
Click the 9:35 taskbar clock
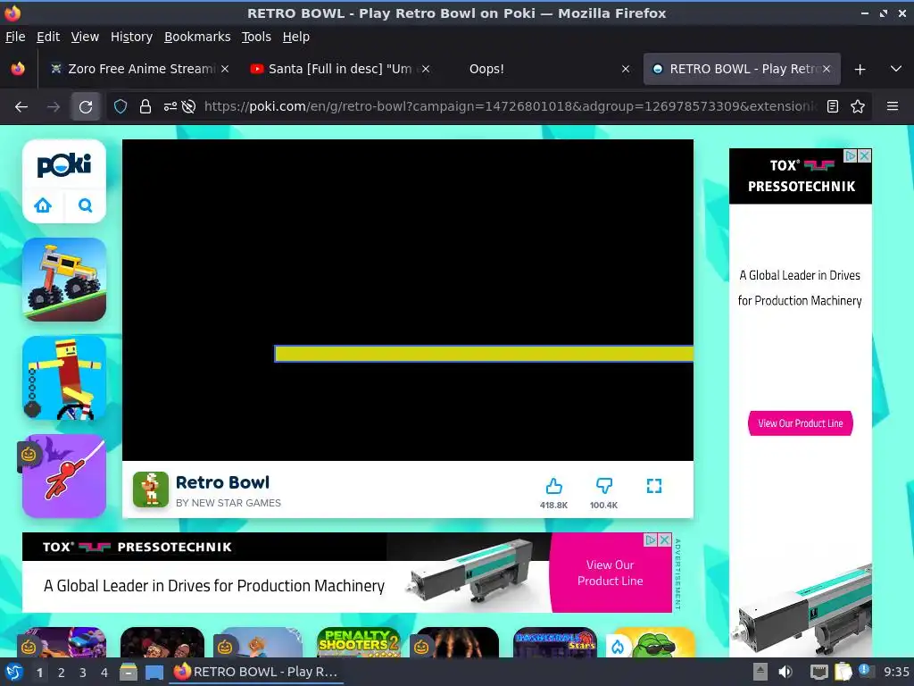coord(896,672)
